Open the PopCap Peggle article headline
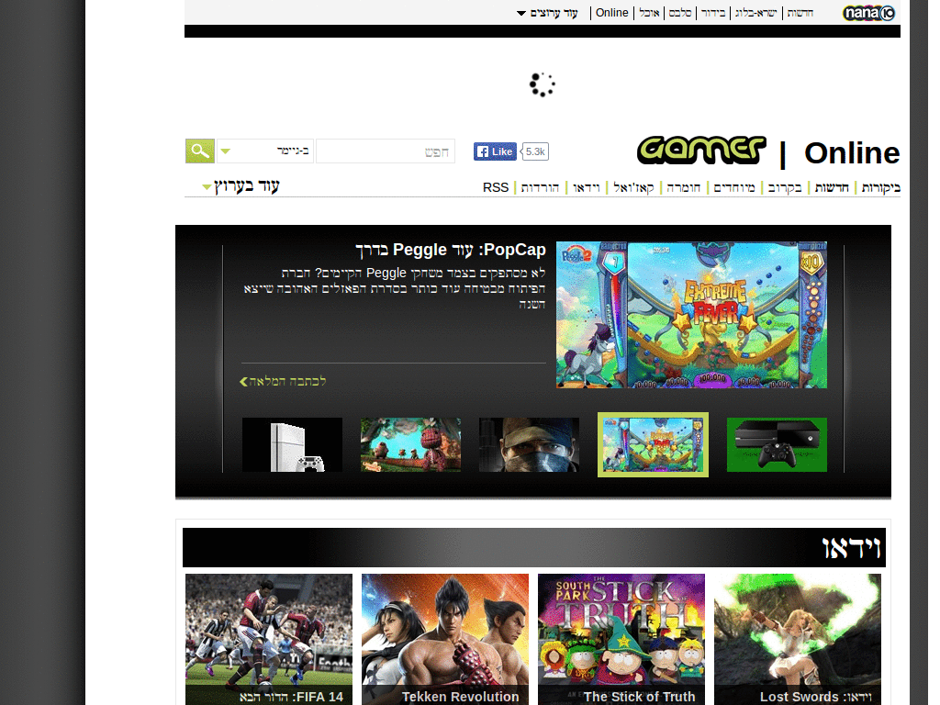 pos(450,250)
